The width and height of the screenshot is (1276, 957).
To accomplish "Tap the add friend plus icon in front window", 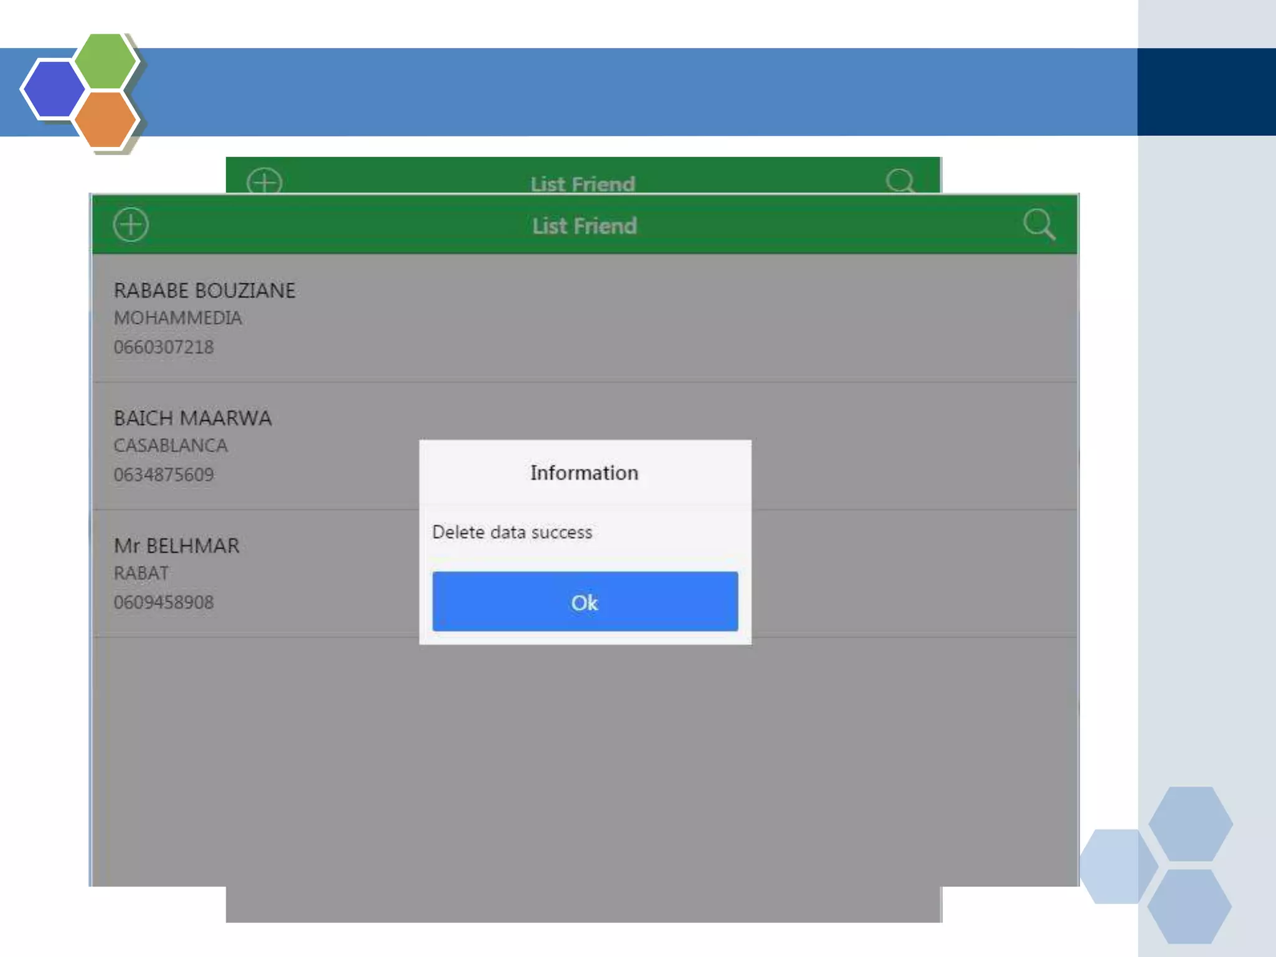I will pos(131,224).
